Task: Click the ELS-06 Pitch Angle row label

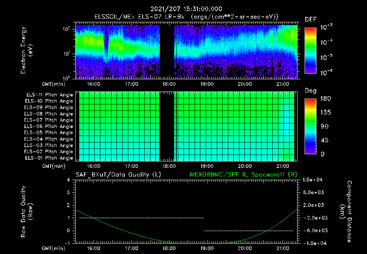Action: (x=49, y=127)
